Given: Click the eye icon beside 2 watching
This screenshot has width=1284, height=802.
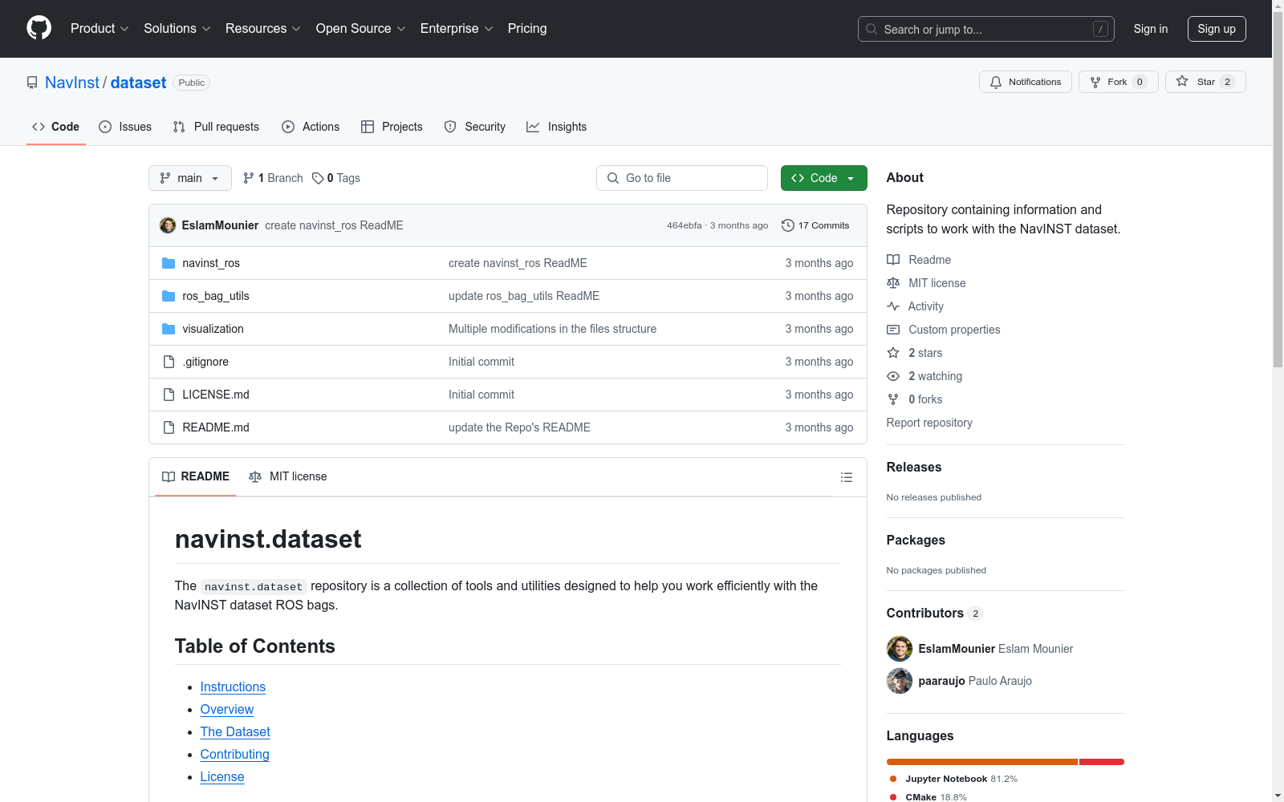Looking at the screenshot, I should coord(893,376).
